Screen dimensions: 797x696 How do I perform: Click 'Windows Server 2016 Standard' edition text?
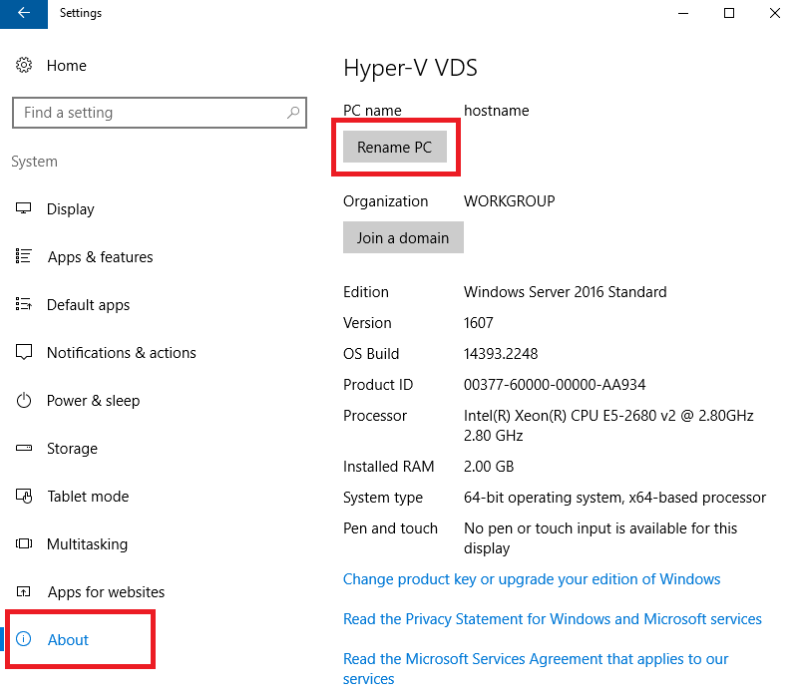[566, 292]
